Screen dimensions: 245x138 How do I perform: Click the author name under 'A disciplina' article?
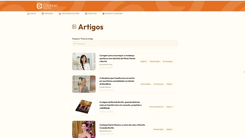[105, 87]
